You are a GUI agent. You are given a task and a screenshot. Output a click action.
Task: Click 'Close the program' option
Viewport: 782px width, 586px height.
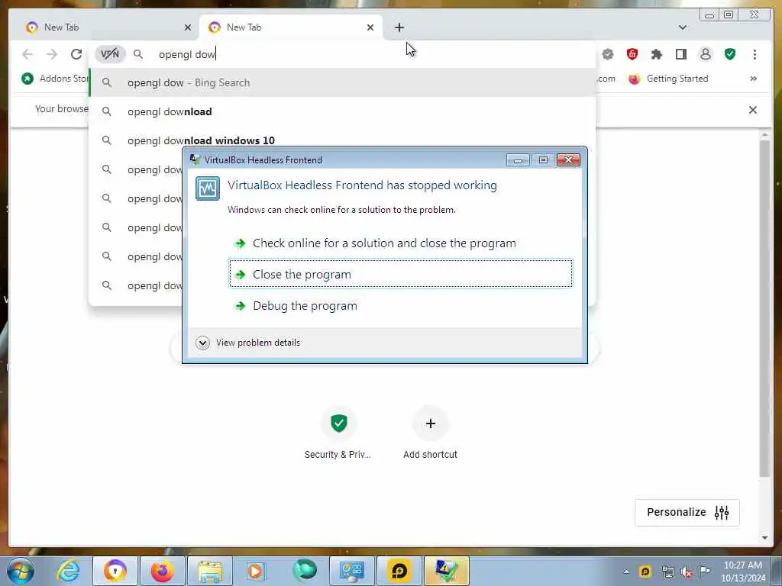400,274
